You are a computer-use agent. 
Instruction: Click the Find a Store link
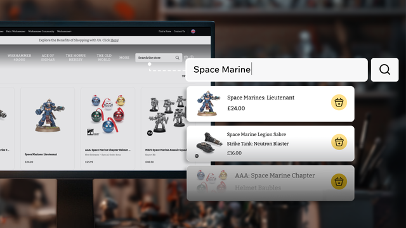(165, 31)
